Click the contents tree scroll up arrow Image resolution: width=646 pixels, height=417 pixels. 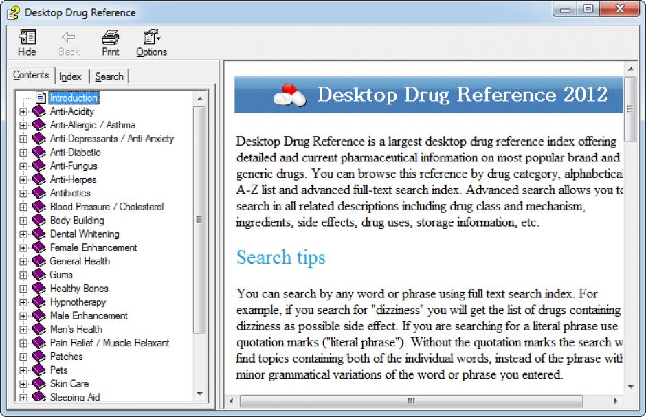pyautogui.click(x=200, y=98)
